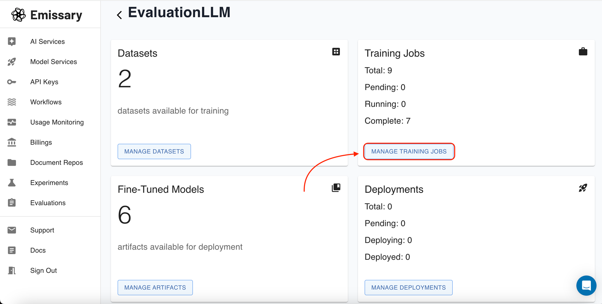Click the EvaluationLLM page title
The image size is (602, 304).
(179, 13)
